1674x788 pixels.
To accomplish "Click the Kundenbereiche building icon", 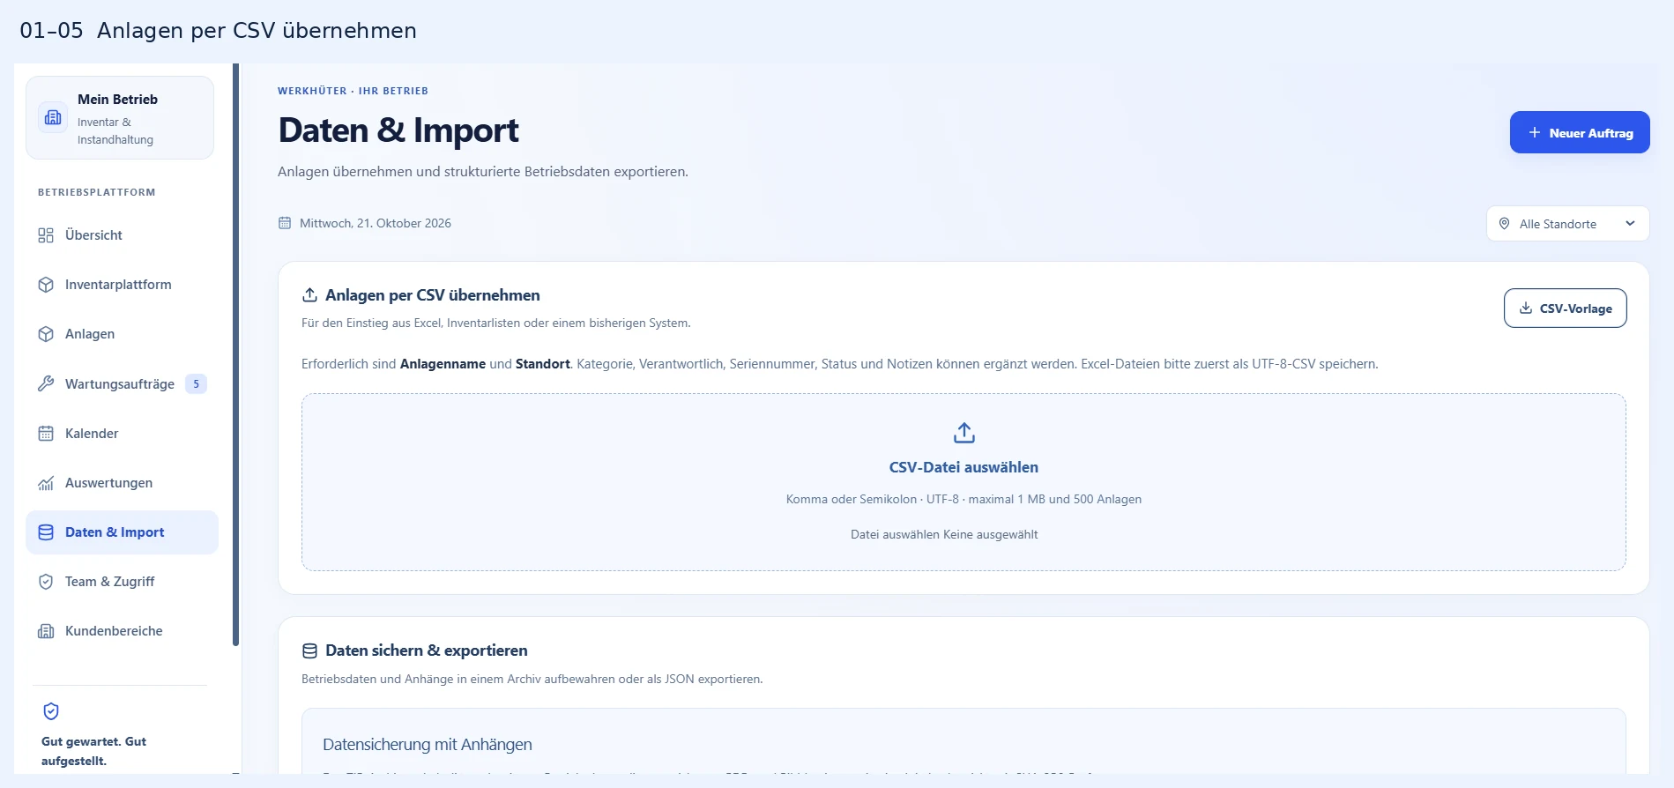I will [x=46, y=631].
